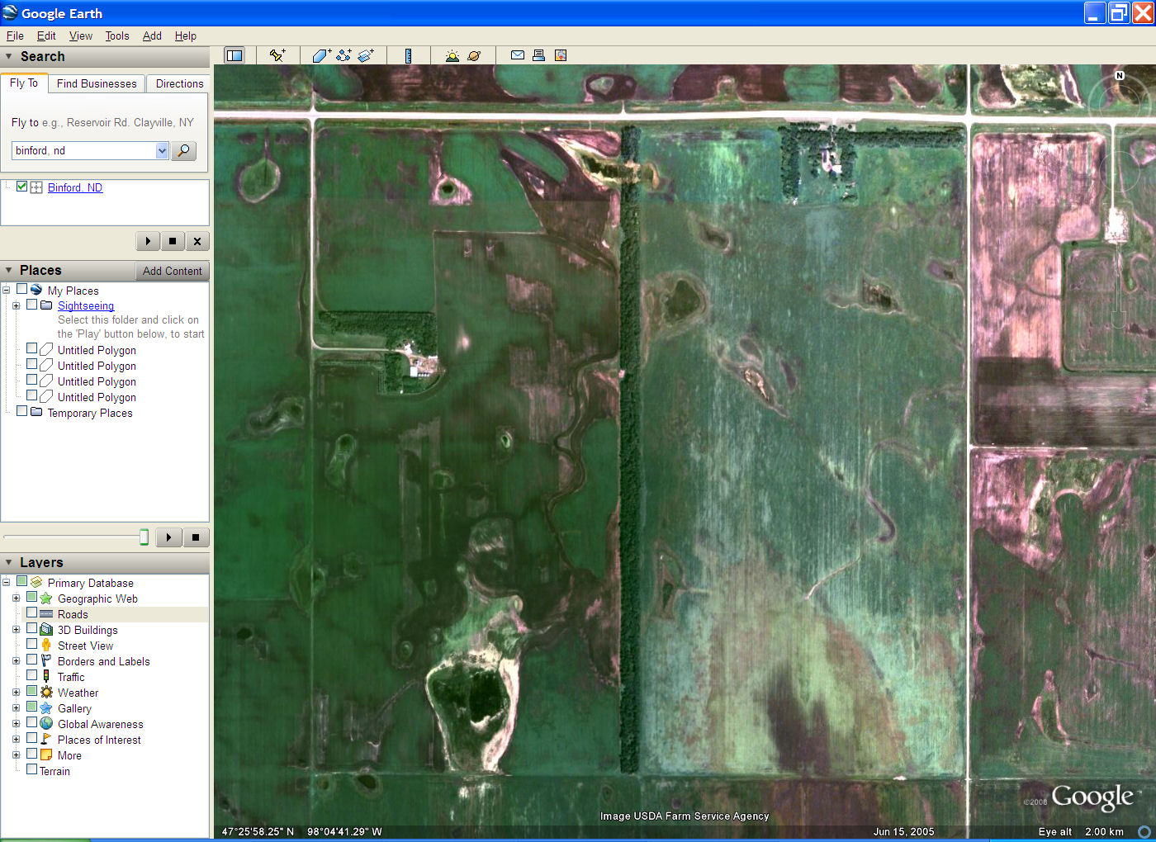Open the View menu

pos(81,35)
